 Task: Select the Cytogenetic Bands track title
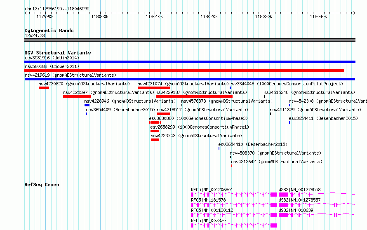coord(49,31)
